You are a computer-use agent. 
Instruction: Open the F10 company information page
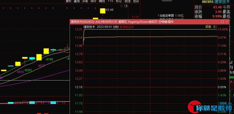pos(110,1)
